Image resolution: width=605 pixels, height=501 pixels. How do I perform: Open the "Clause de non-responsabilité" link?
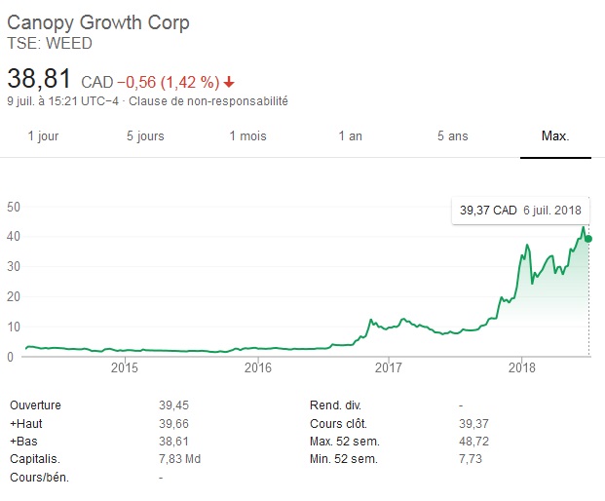click(208, 100)
